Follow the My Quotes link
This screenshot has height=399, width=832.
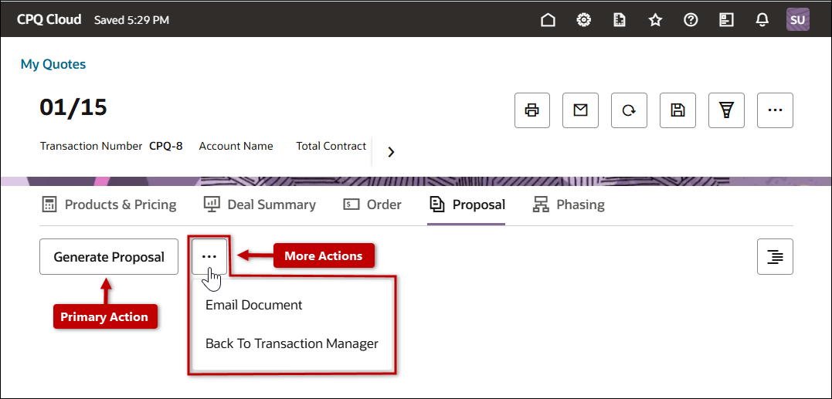53,64
